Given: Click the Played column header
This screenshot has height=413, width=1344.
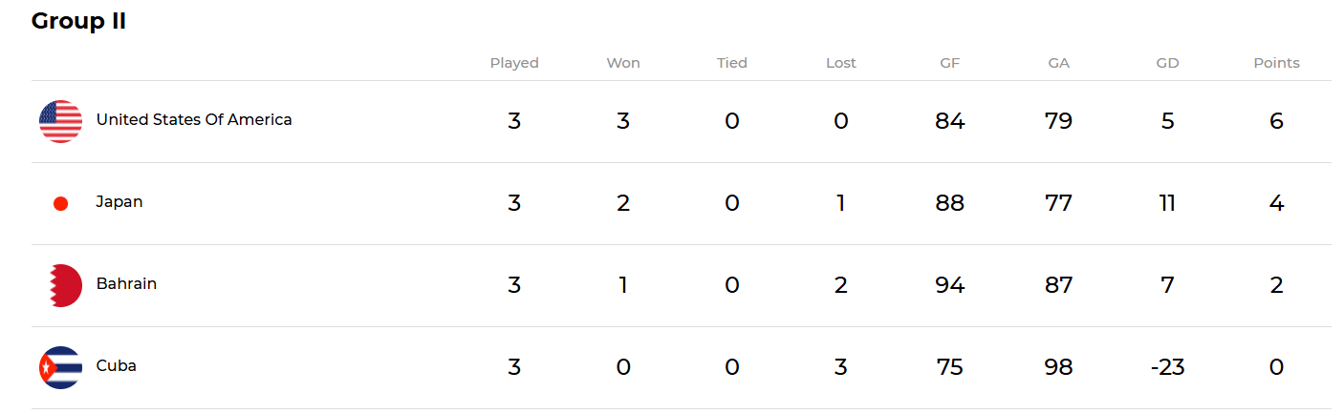Looking at the screenshot, I should click(x=514, y=63).
